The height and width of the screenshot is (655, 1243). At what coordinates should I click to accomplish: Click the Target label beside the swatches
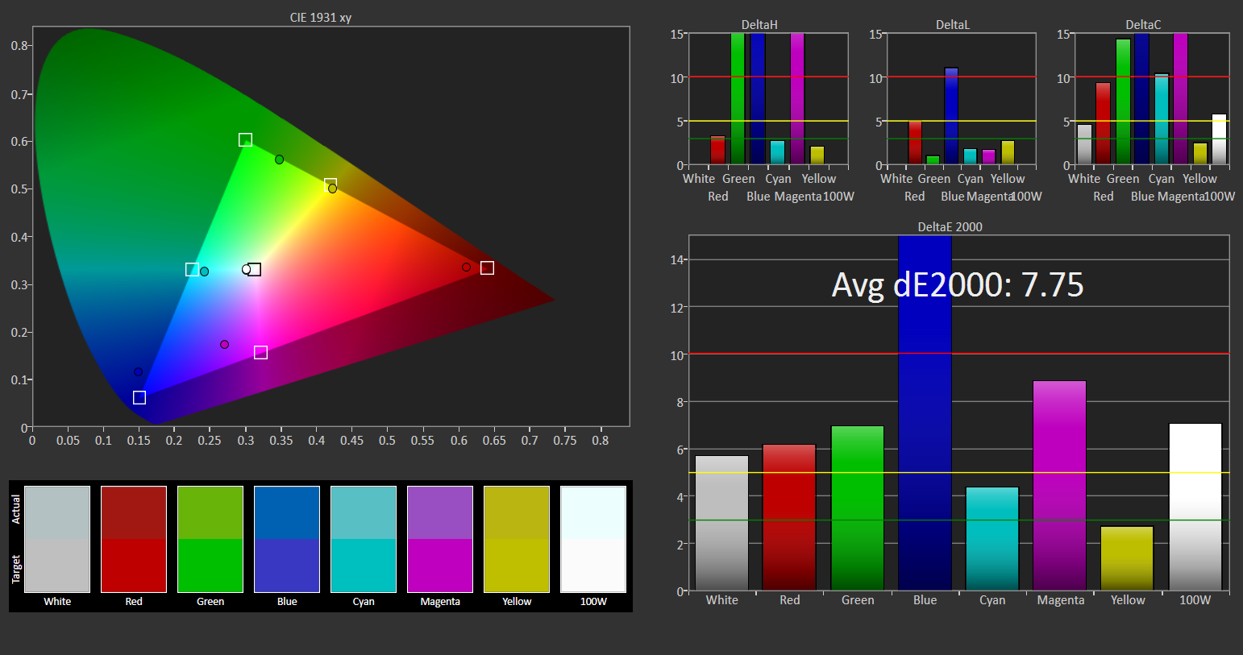click(16, 569)
